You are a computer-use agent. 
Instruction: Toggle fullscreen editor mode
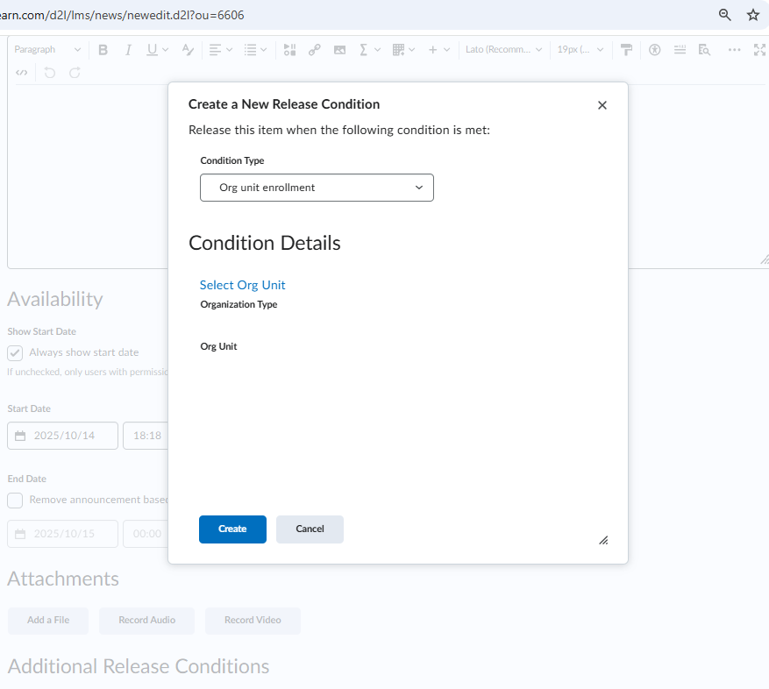[759, 50]
